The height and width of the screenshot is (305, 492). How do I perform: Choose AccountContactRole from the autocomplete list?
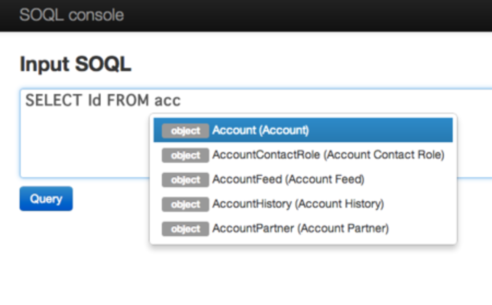328,155
